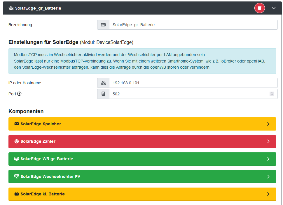Click solar panel icon on WR gr. Batterie row
This screenshot has height=205, width=283.
click(17, 159)
